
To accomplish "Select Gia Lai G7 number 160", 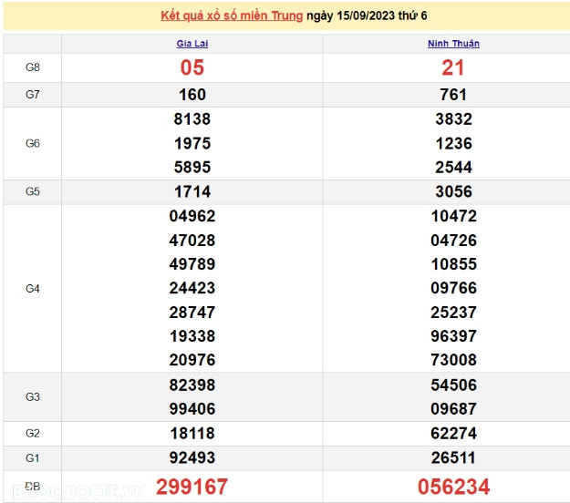I will (x=192, y=95).
